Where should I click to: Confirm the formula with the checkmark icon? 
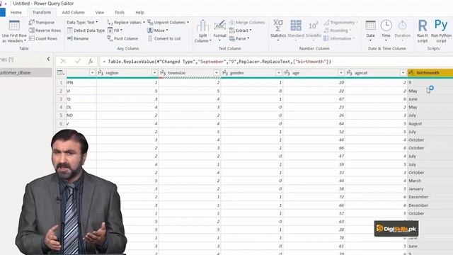click(x=78, y=62)
